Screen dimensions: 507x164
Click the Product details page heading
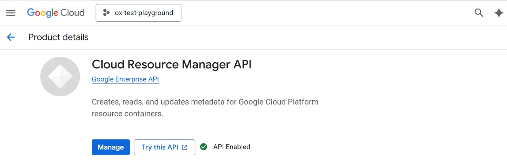58,37
